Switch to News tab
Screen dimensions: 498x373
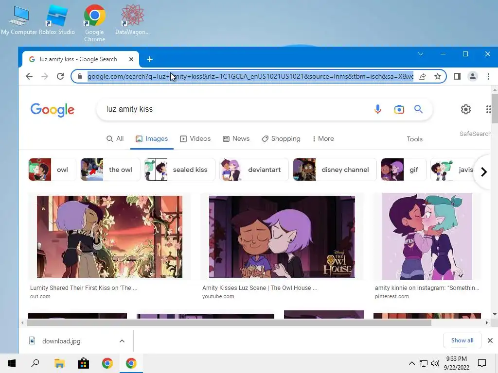tap(236, 139)
